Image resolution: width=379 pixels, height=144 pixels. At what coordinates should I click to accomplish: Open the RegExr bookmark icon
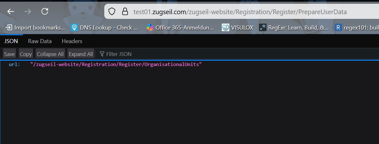[263, 28]
